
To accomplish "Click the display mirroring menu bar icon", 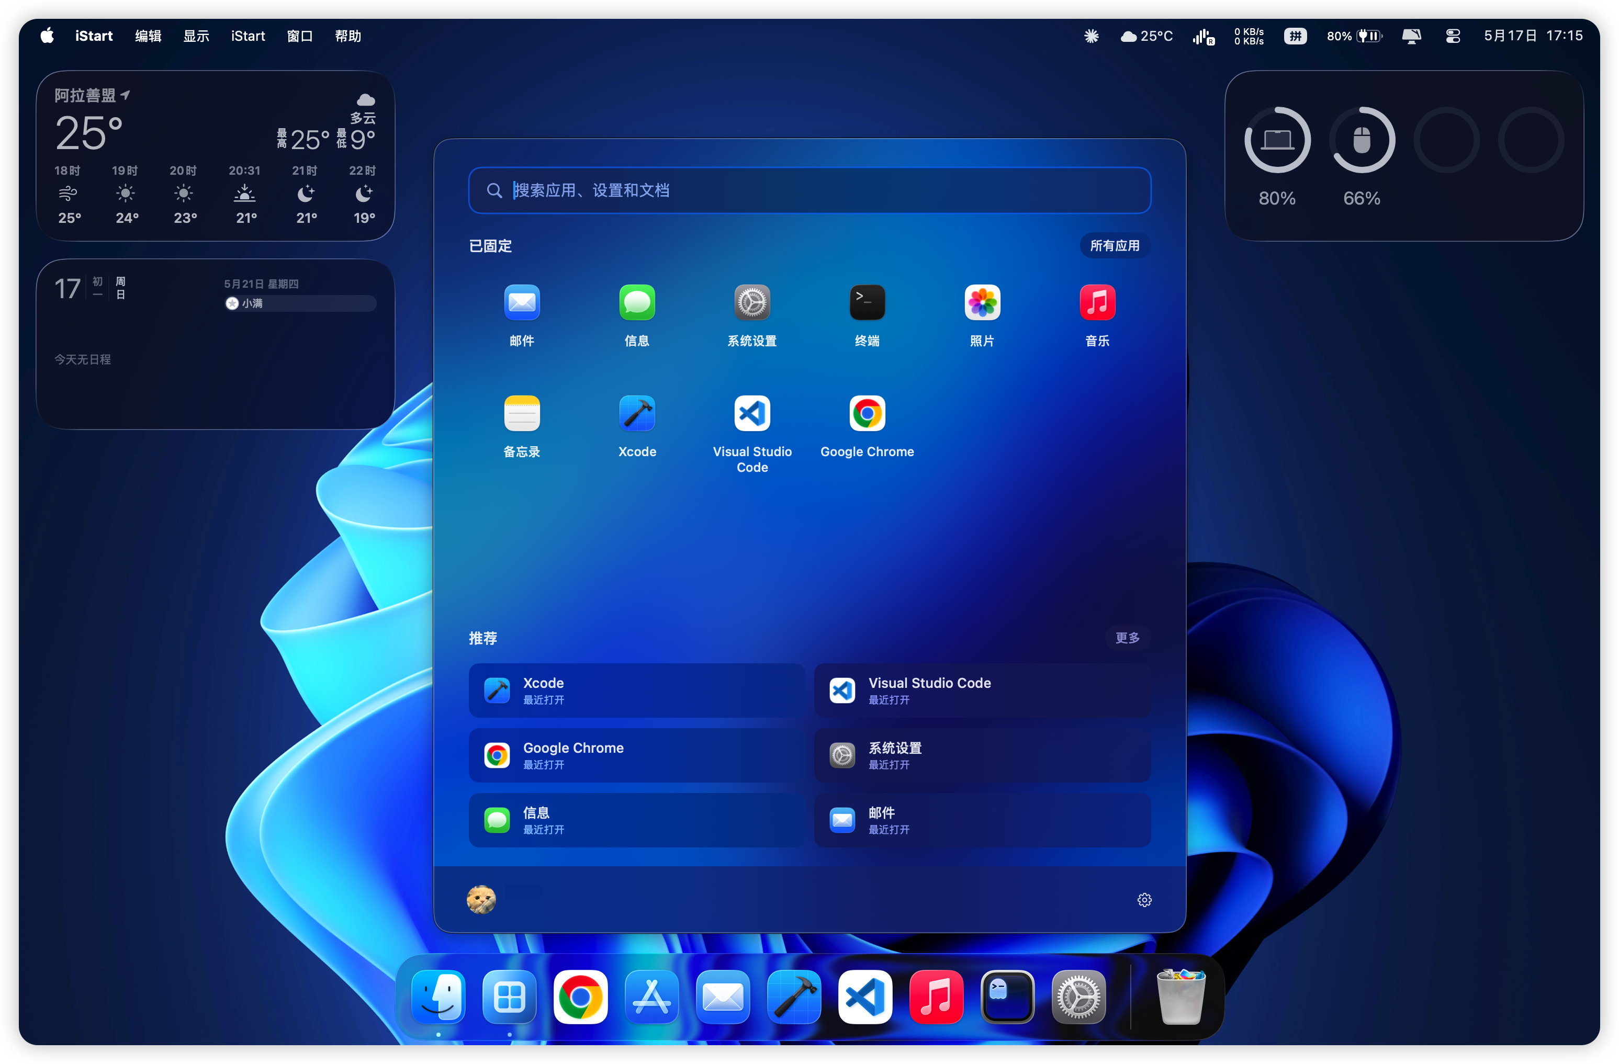I will (x=1412, y=36).
